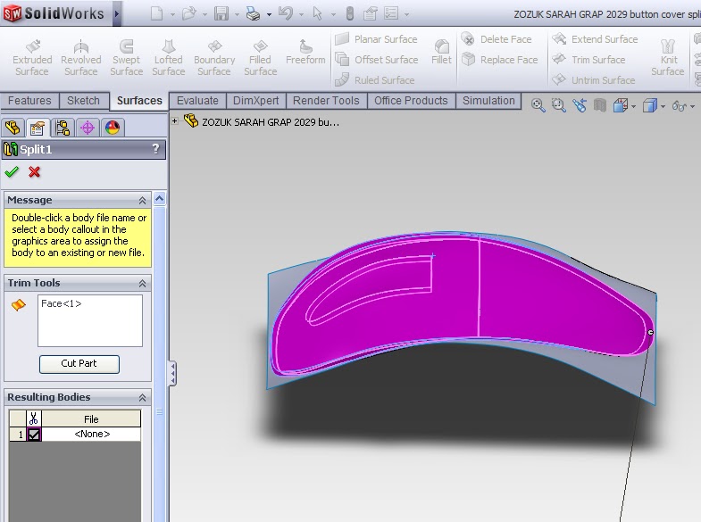Switch to the Sketch tab
Screen dimensions: 701x522
coord(83,101)
